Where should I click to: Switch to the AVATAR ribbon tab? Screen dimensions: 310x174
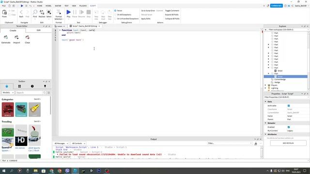[x=58, y=6]
